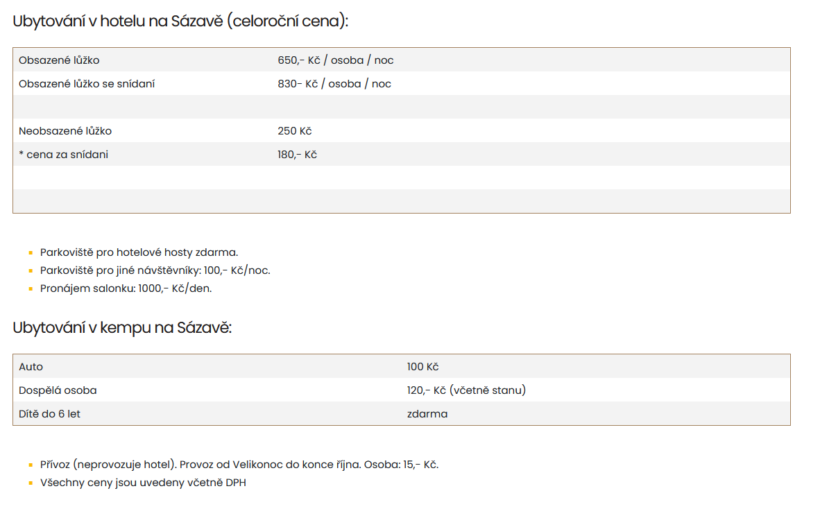Click the parking note for other visitors
This screenshot has width=820, height=509.
155,270
